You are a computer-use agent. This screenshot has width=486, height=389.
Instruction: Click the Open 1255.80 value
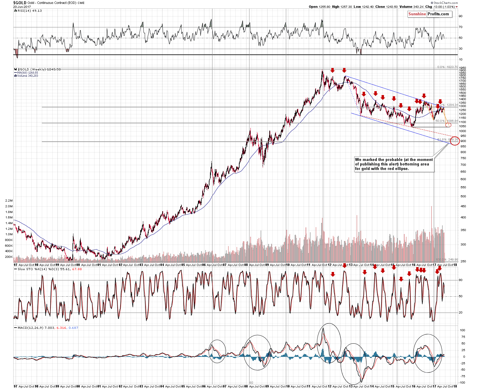320,7
